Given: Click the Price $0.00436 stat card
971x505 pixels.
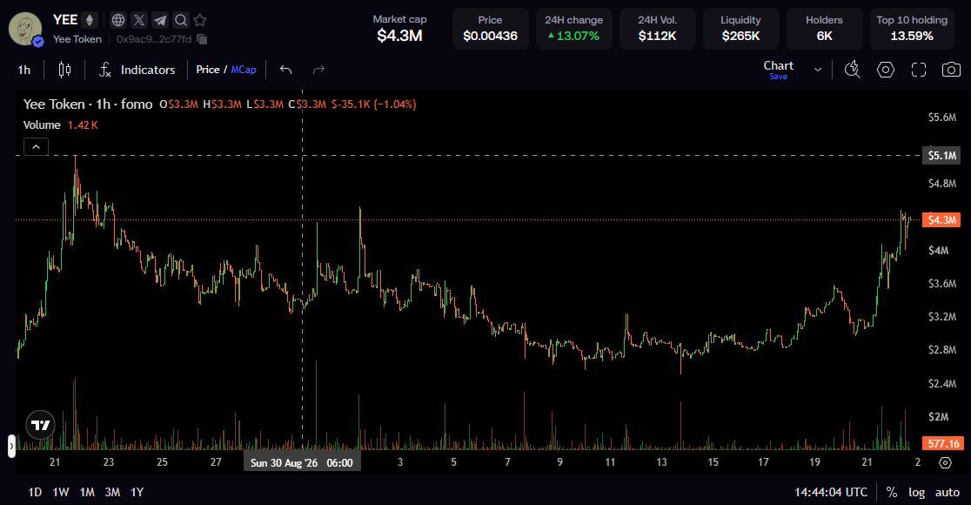Looking at the screenshot, I should pyautogui.click(x=490, y=29).
